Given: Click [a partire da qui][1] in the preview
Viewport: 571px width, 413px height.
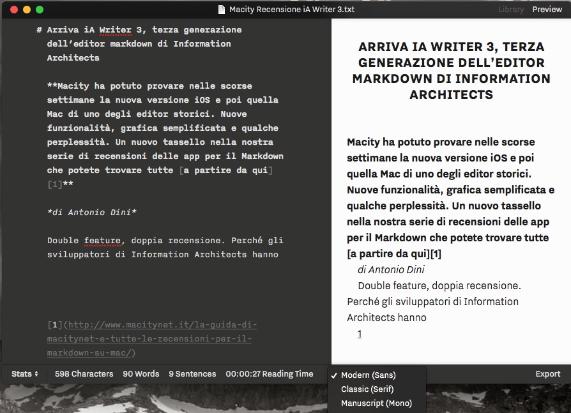Looking at the screenshot, I should [x=394, y=253].
